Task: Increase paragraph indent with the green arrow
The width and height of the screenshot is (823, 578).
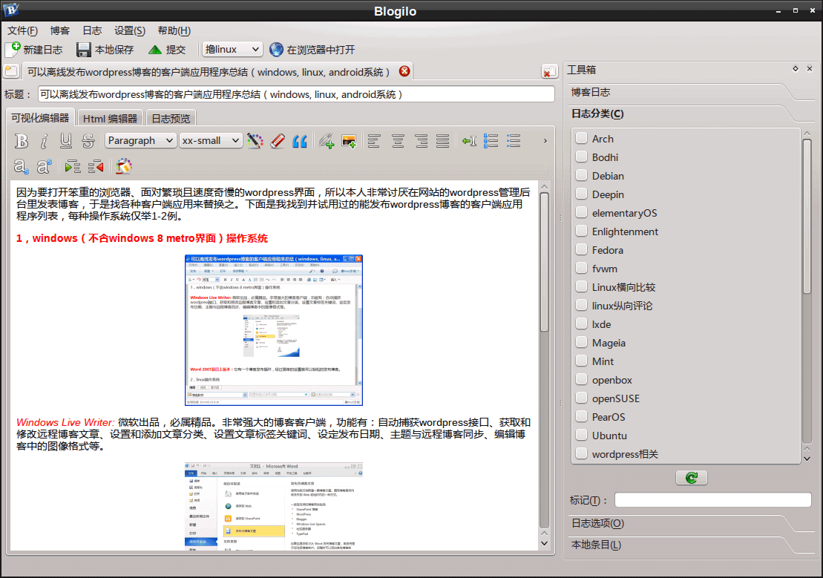Action: [x=73, y=167]
